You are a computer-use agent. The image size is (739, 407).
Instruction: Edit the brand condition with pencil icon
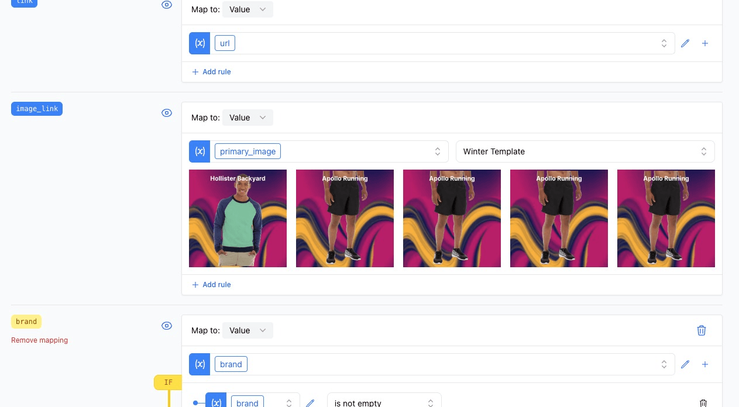point(310,403)
